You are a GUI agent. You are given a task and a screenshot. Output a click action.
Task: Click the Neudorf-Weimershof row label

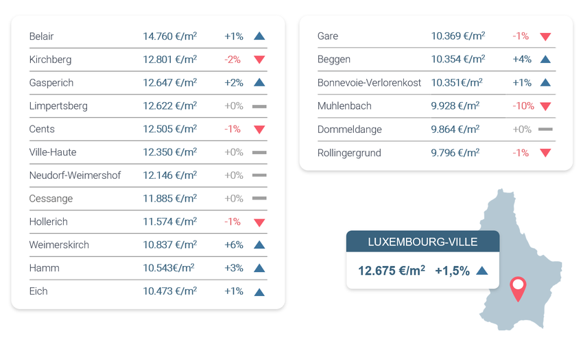[x=75, y=175]
